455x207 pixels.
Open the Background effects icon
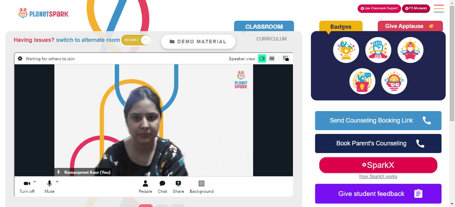click(202, 183)
